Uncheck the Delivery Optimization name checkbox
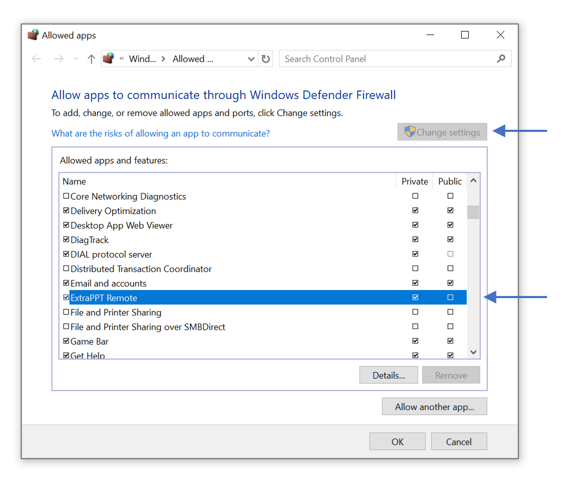 [66, 210]
